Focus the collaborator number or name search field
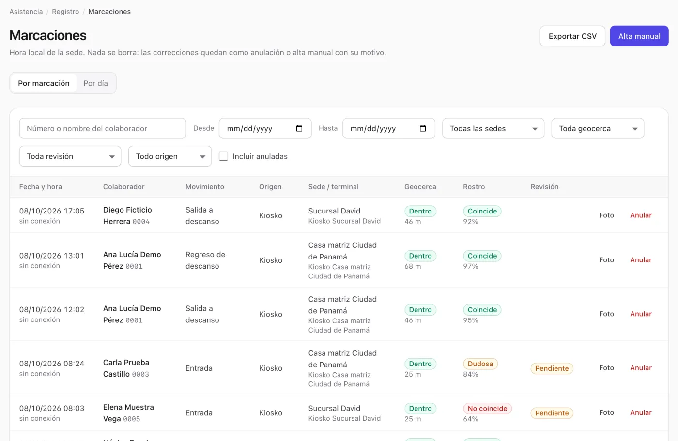 (103, 128)
